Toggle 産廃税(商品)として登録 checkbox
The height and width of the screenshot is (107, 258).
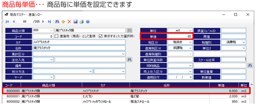click(56, 37)
